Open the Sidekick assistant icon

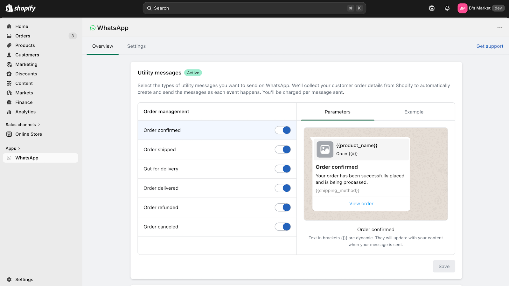pyautogui.click(x=432, y=8)
